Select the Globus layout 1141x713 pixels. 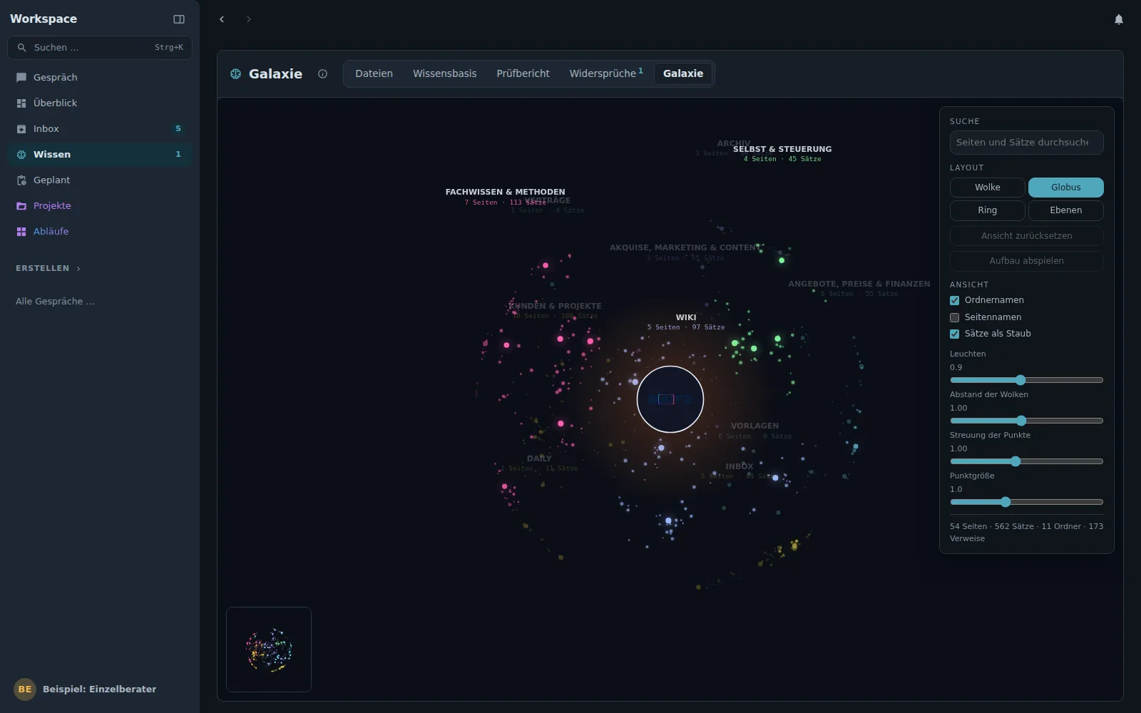tap(1065, 188)
